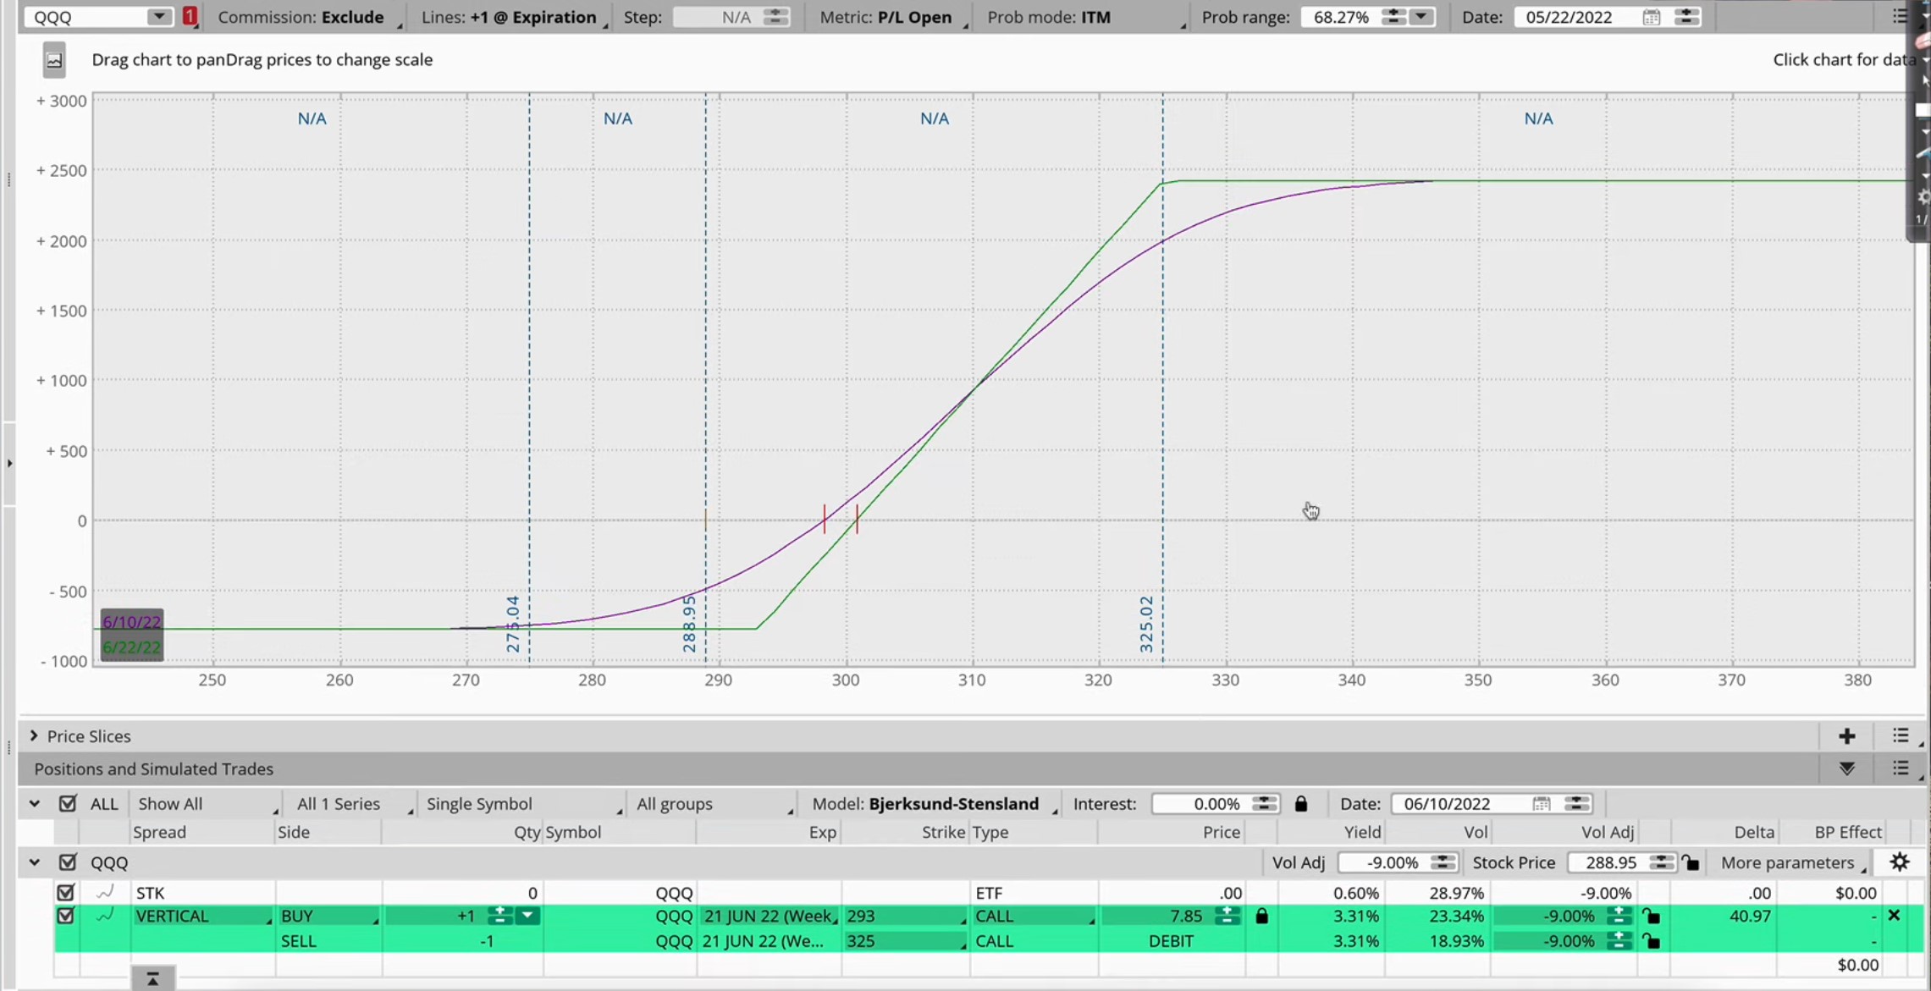This screenshot has height=991, width=1931.
Task: Change the VERTICAL spread type dropdown
Action: coord(202,916)
